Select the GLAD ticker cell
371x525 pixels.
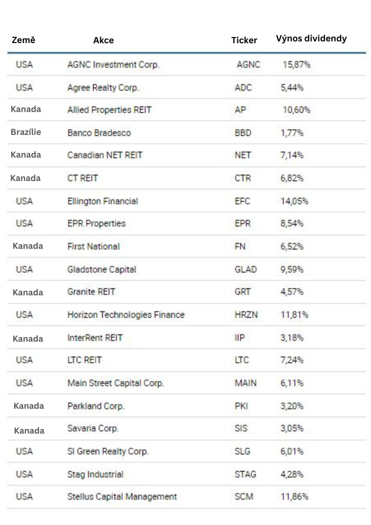245,269
